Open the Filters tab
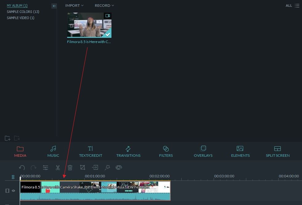Viewport: 302px width, 205px height. pos(166,152)
